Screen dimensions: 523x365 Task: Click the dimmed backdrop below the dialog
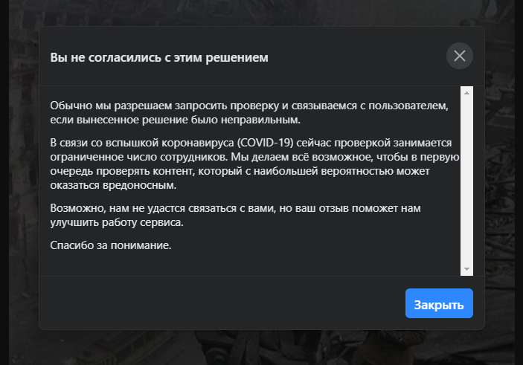(260, 348)
